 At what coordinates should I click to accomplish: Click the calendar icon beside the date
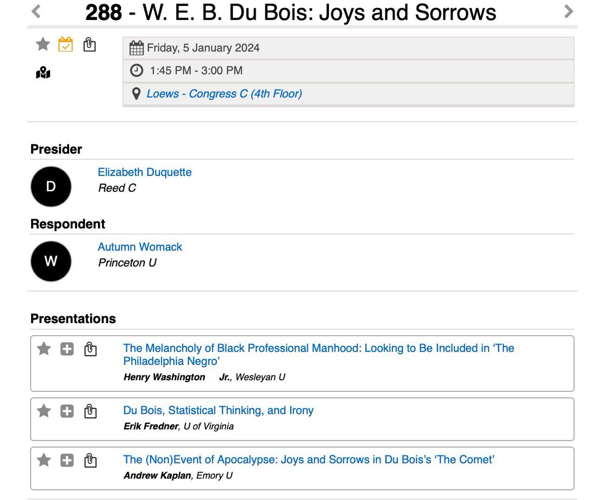point(136,47)
